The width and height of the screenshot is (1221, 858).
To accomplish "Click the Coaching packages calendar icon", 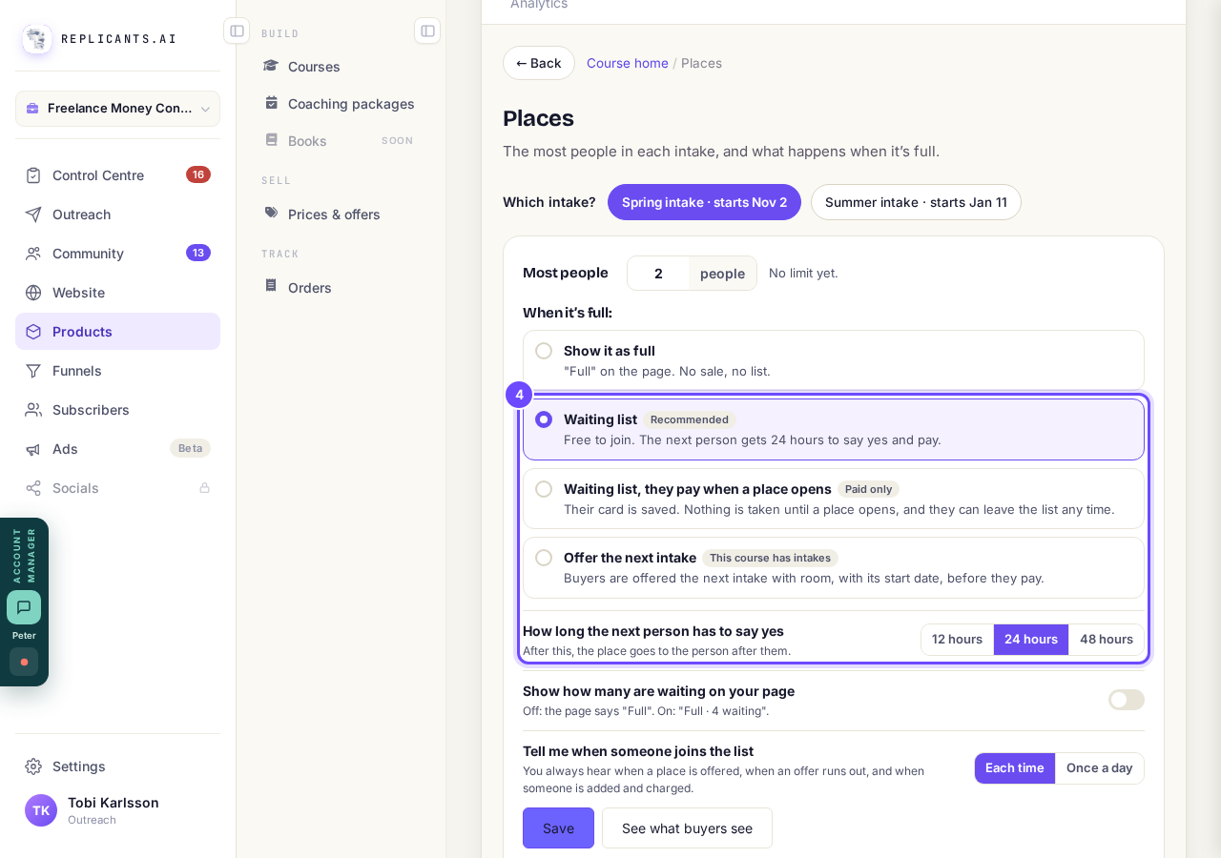I will pos(272,103).
